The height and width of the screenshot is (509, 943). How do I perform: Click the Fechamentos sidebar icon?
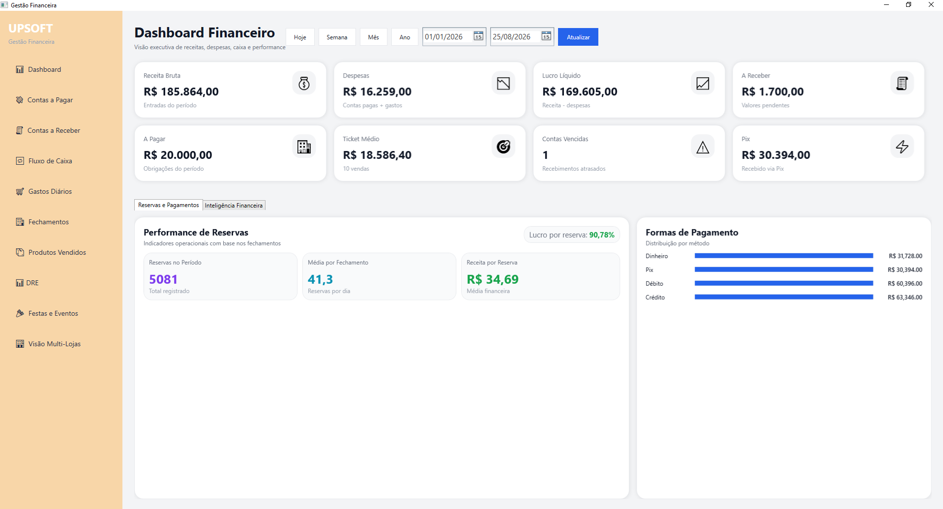tap(20, 222)
